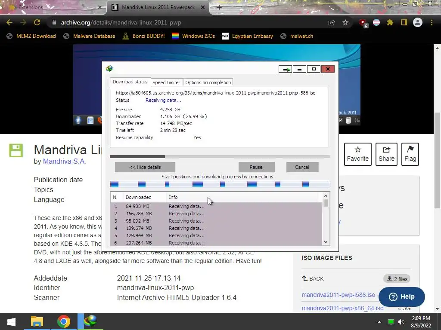441x330 pixels.
Task: Click the striped flag extension icon
Action: coord(376,22)
